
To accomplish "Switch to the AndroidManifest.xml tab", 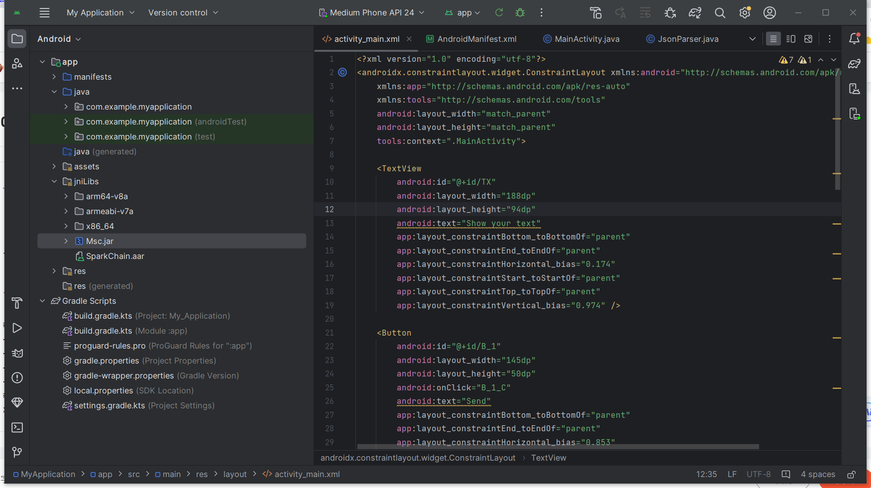I will tap(476, 39).
